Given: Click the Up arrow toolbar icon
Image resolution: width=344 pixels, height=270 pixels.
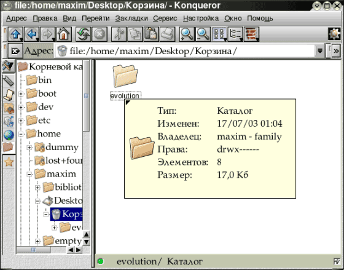Looking at the screenshot, I should [16, 34].
